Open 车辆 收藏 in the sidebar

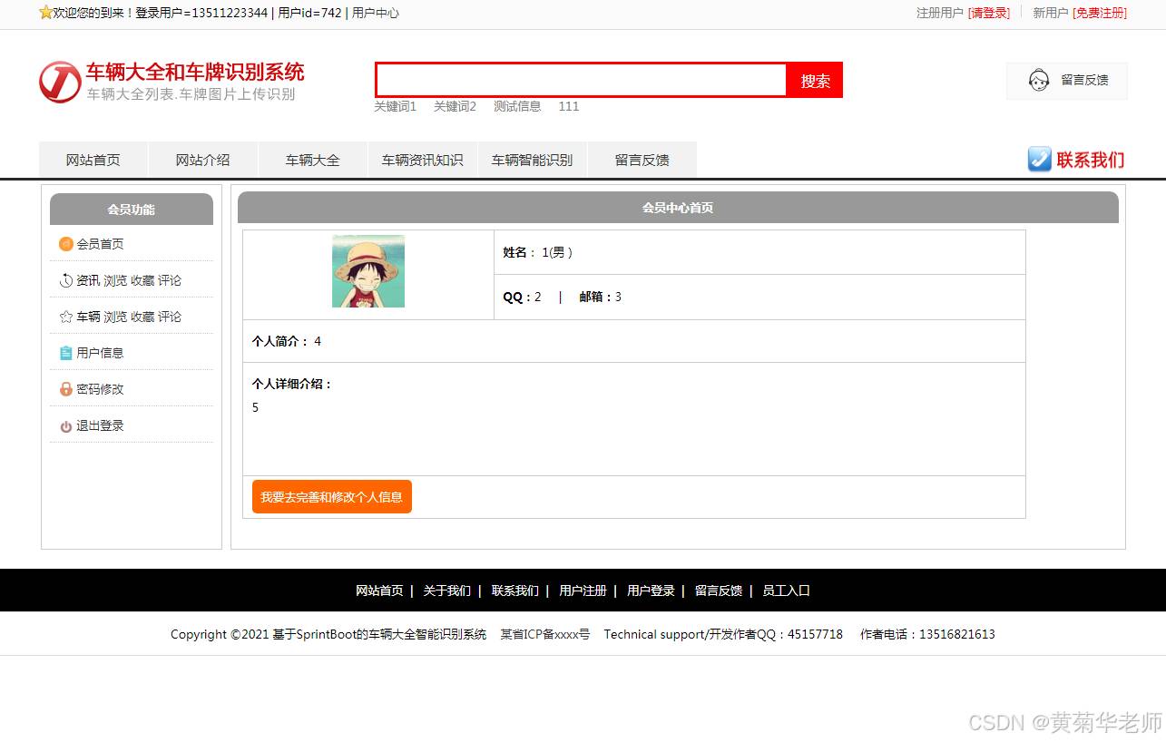142,317
